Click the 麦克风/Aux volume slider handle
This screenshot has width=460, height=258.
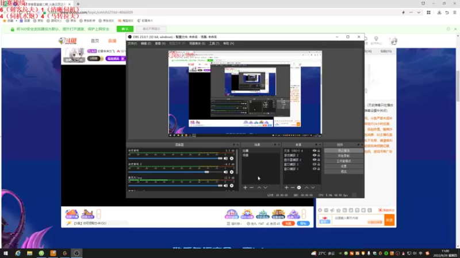pos(220,185)
